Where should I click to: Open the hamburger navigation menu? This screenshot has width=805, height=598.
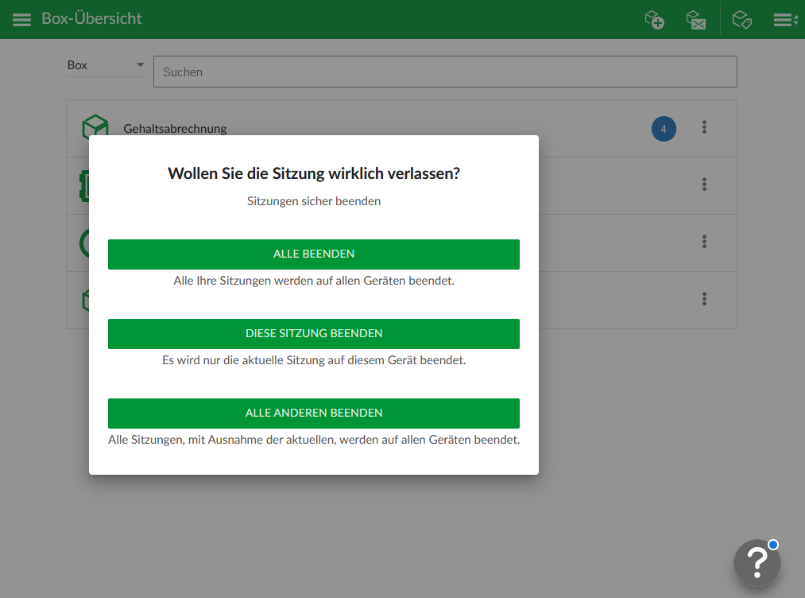pyautogui.click(x=21, y=19)
